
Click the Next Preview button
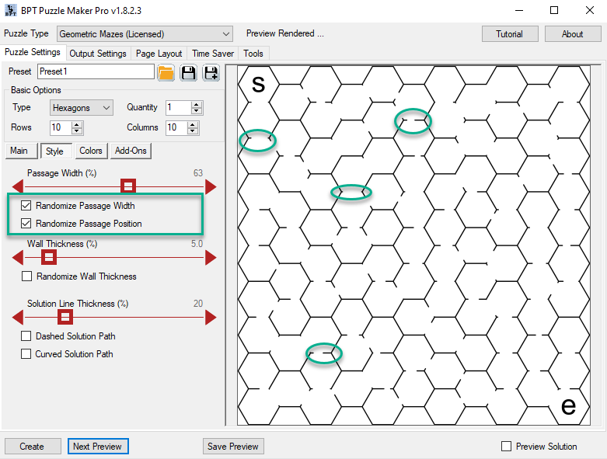(x=98, y=447)
